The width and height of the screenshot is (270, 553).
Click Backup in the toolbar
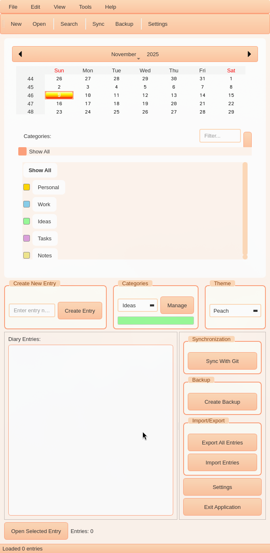[124, 24]
